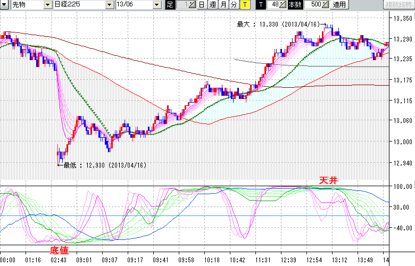Click the stepper beside the T value 48
Viewport: 415px width, 266px height.
click(x=284, y=5)
